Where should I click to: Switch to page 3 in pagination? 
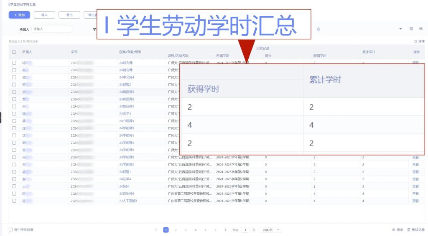186,230
